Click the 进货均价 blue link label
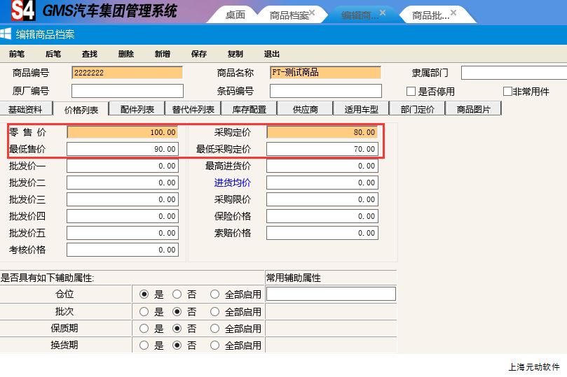 [232, 183]
